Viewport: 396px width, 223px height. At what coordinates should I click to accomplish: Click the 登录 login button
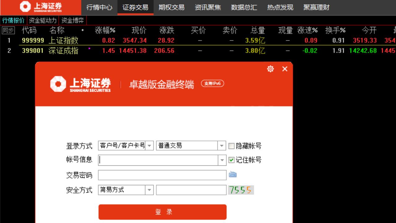[x=162, y=212]
